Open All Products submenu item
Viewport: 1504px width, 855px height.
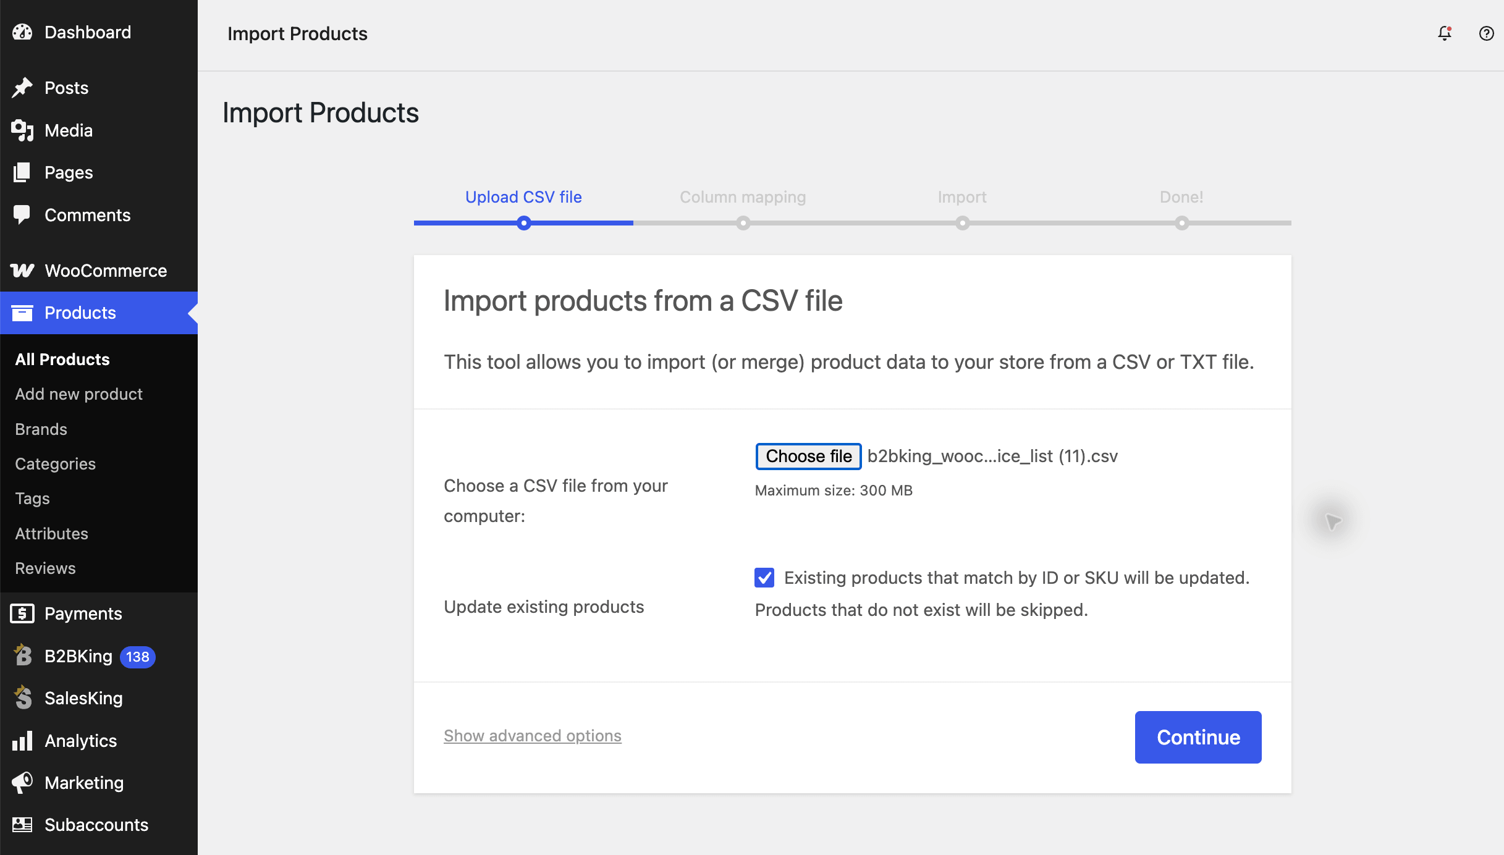click(x=62, y=360)
